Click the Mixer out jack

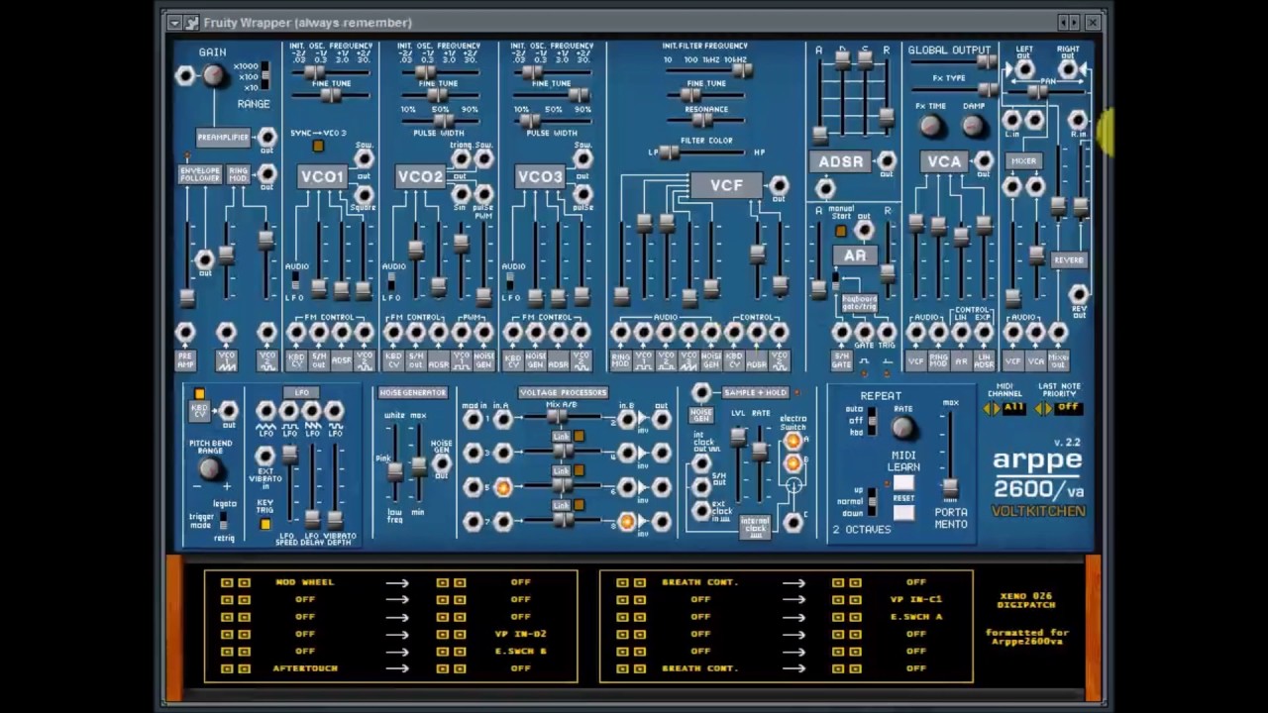1057,333
